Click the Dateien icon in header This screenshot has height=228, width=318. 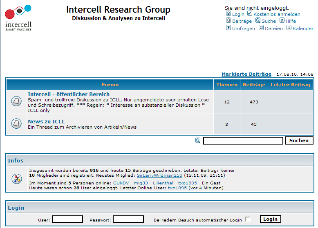point(261,28)
